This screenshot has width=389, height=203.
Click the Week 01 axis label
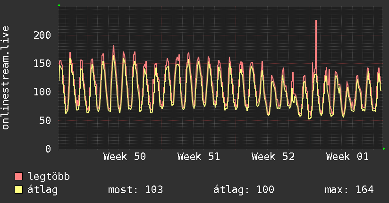pyautogui.click(x=347, y=157)
